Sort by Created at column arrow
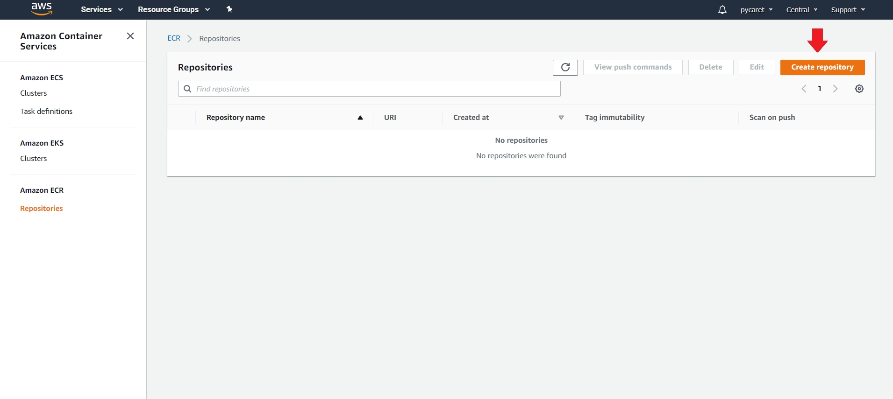The width and height of the screenshot is (893, 399). point(561,118)
